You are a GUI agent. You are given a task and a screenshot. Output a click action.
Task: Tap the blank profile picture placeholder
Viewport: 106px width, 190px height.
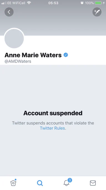pyautogui.click(x=14, y=39)
